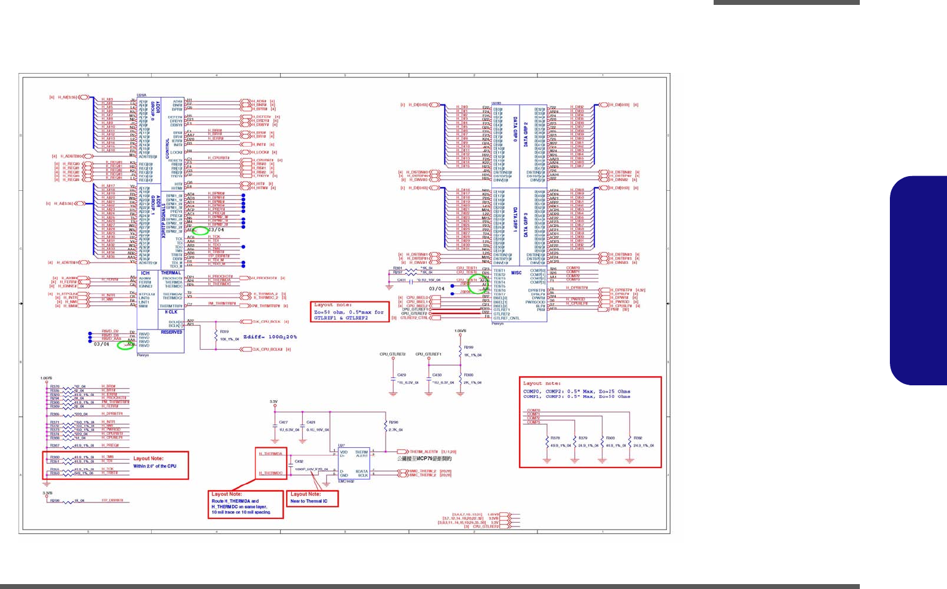Click the H_ADS# off-page connector symbol
This screenshot has height=589, width=947.
tap(246, 101)
